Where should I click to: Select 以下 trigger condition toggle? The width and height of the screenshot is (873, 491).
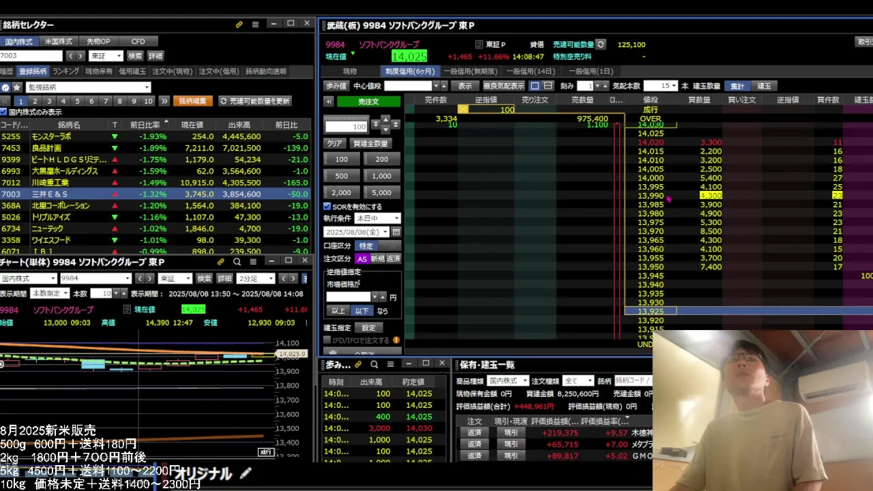pos(361,310)
